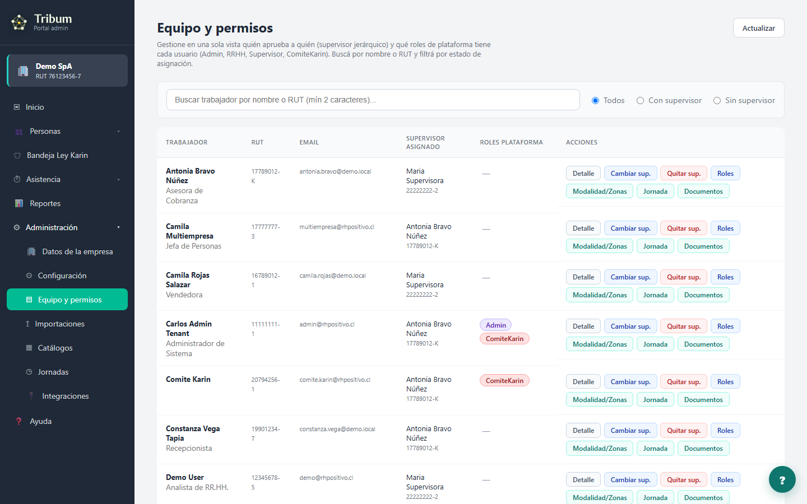Click Documentos for Camila Rojas Salazar
Screen dimensions: 807x504
click(x=703, y=295)
